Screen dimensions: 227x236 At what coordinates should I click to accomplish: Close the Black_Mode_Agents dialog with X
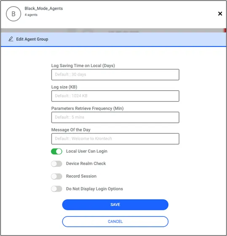(220, 14)
